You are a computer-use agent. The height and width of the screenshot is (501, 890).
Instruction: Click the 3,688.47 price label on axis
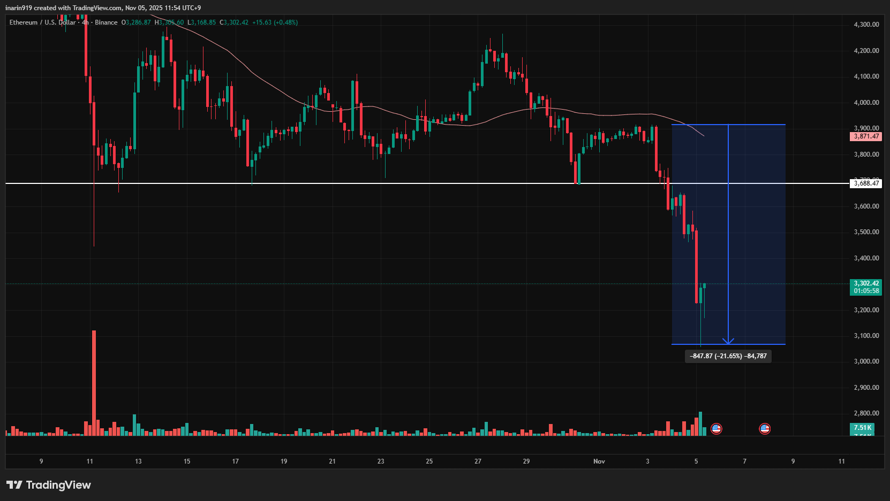tap(866, 183)
